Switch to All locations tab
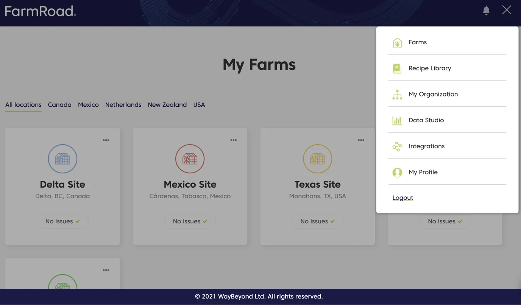521x305 pixels. 23,105
